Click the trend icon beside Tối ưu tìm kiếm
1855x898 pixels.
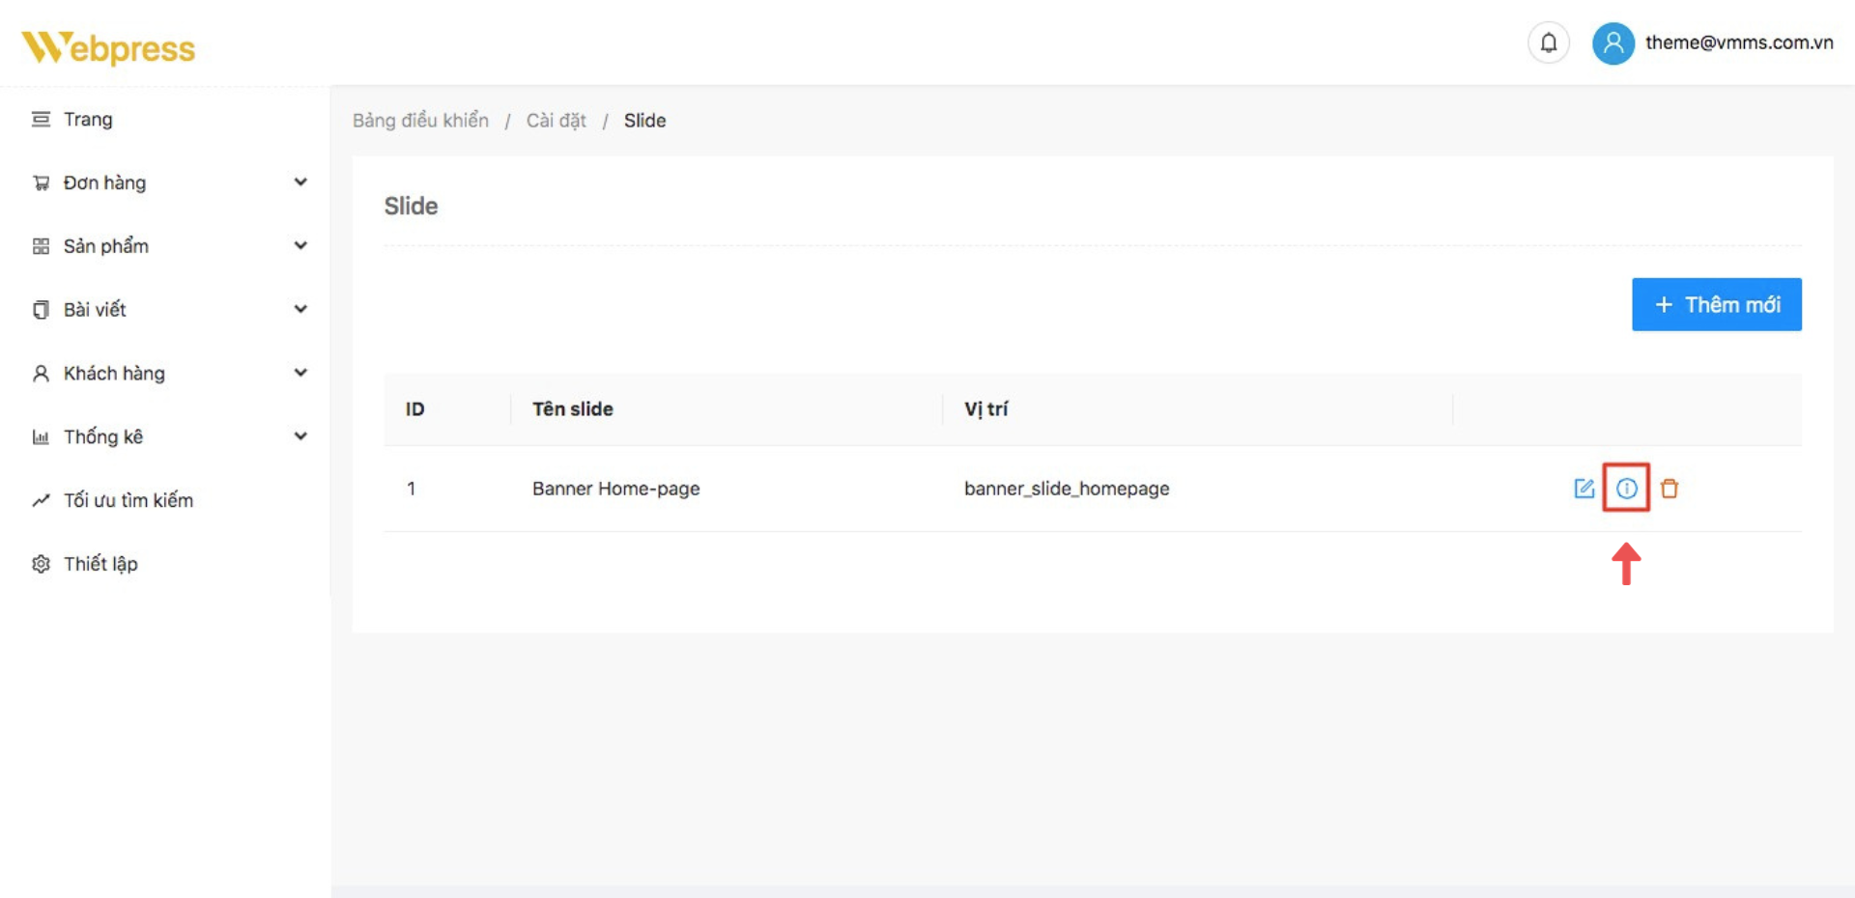pos(41,500)
